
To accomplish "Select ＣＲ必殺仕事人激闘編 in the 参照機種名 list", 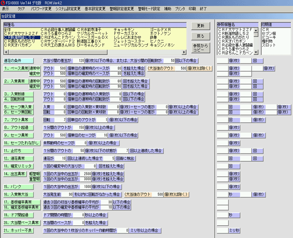I will 235,45.
